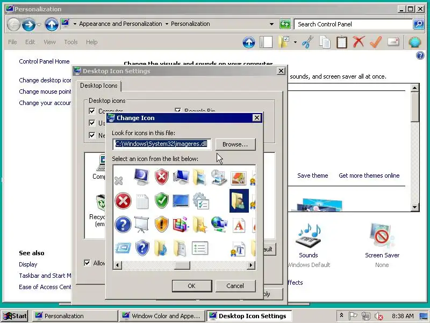
Task: Click the Browse button
Action: point(235,144)
